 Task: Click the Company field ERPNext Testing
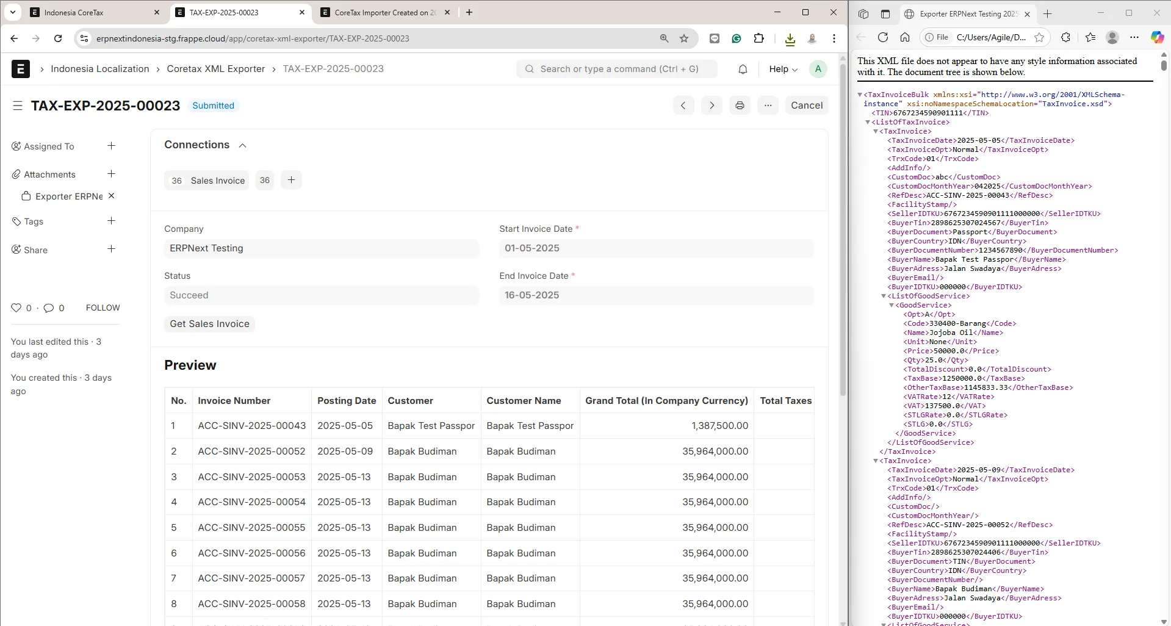(321, 248)
